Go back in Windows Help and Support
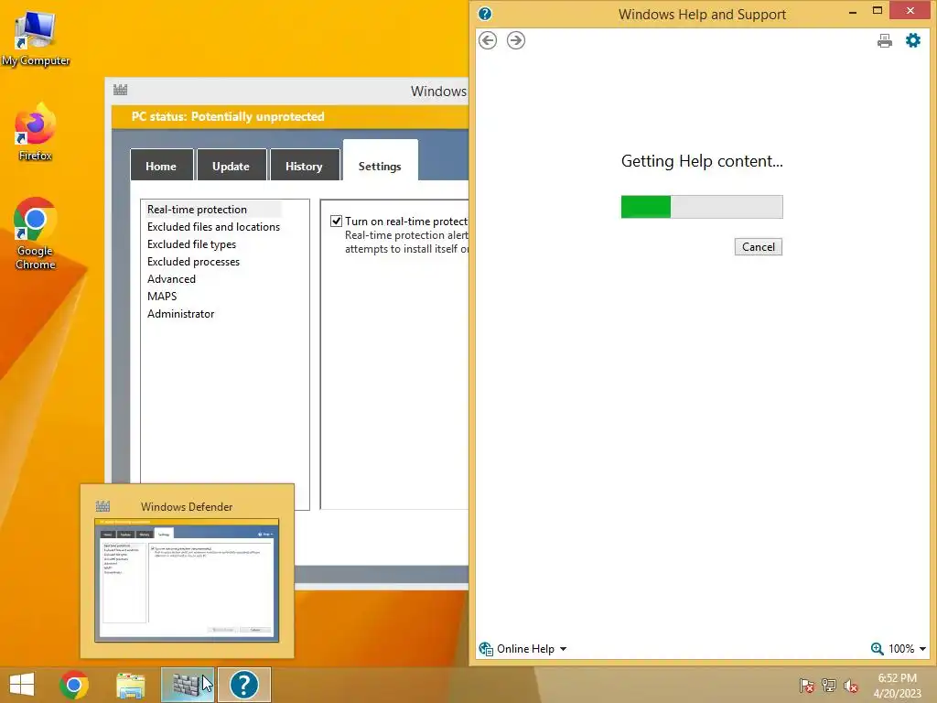 [x=488, y=40]
